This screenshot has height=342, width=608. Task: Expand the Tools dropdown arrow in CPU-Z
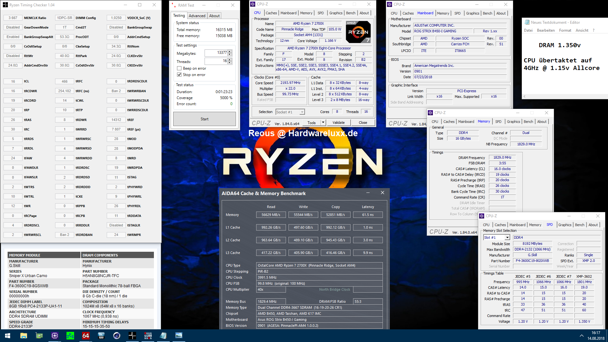pos(323,123)
